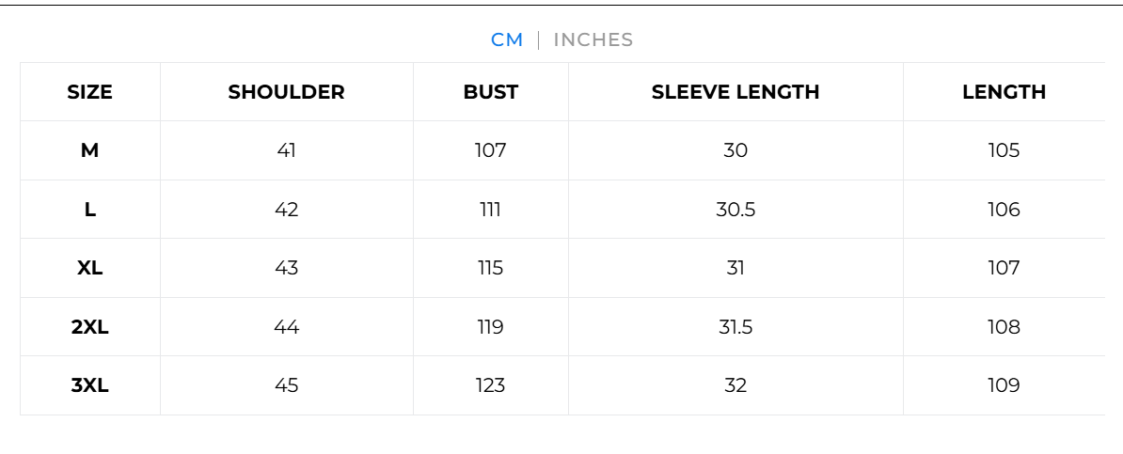Click the bust value 119
1123x454 pixels.
490,327
